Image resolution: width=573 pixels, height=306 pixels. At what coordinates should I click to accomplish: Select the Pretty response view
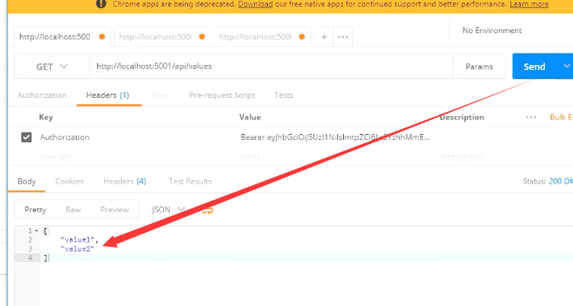[x=35, y=210]
